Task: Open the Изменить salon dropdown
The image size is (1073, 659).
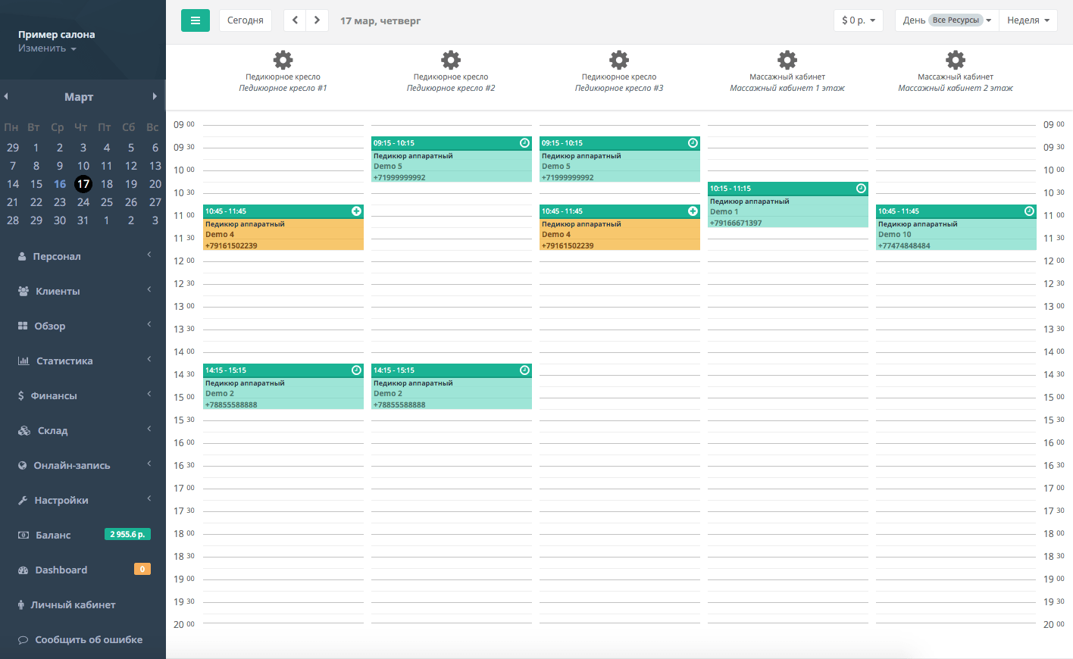Action: coord(48,48)
